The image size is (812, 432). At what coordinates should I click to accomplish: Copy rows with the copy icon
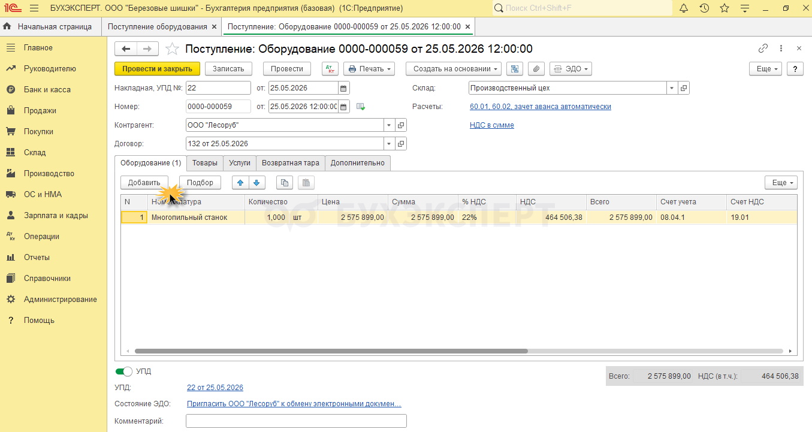(285, 183)
